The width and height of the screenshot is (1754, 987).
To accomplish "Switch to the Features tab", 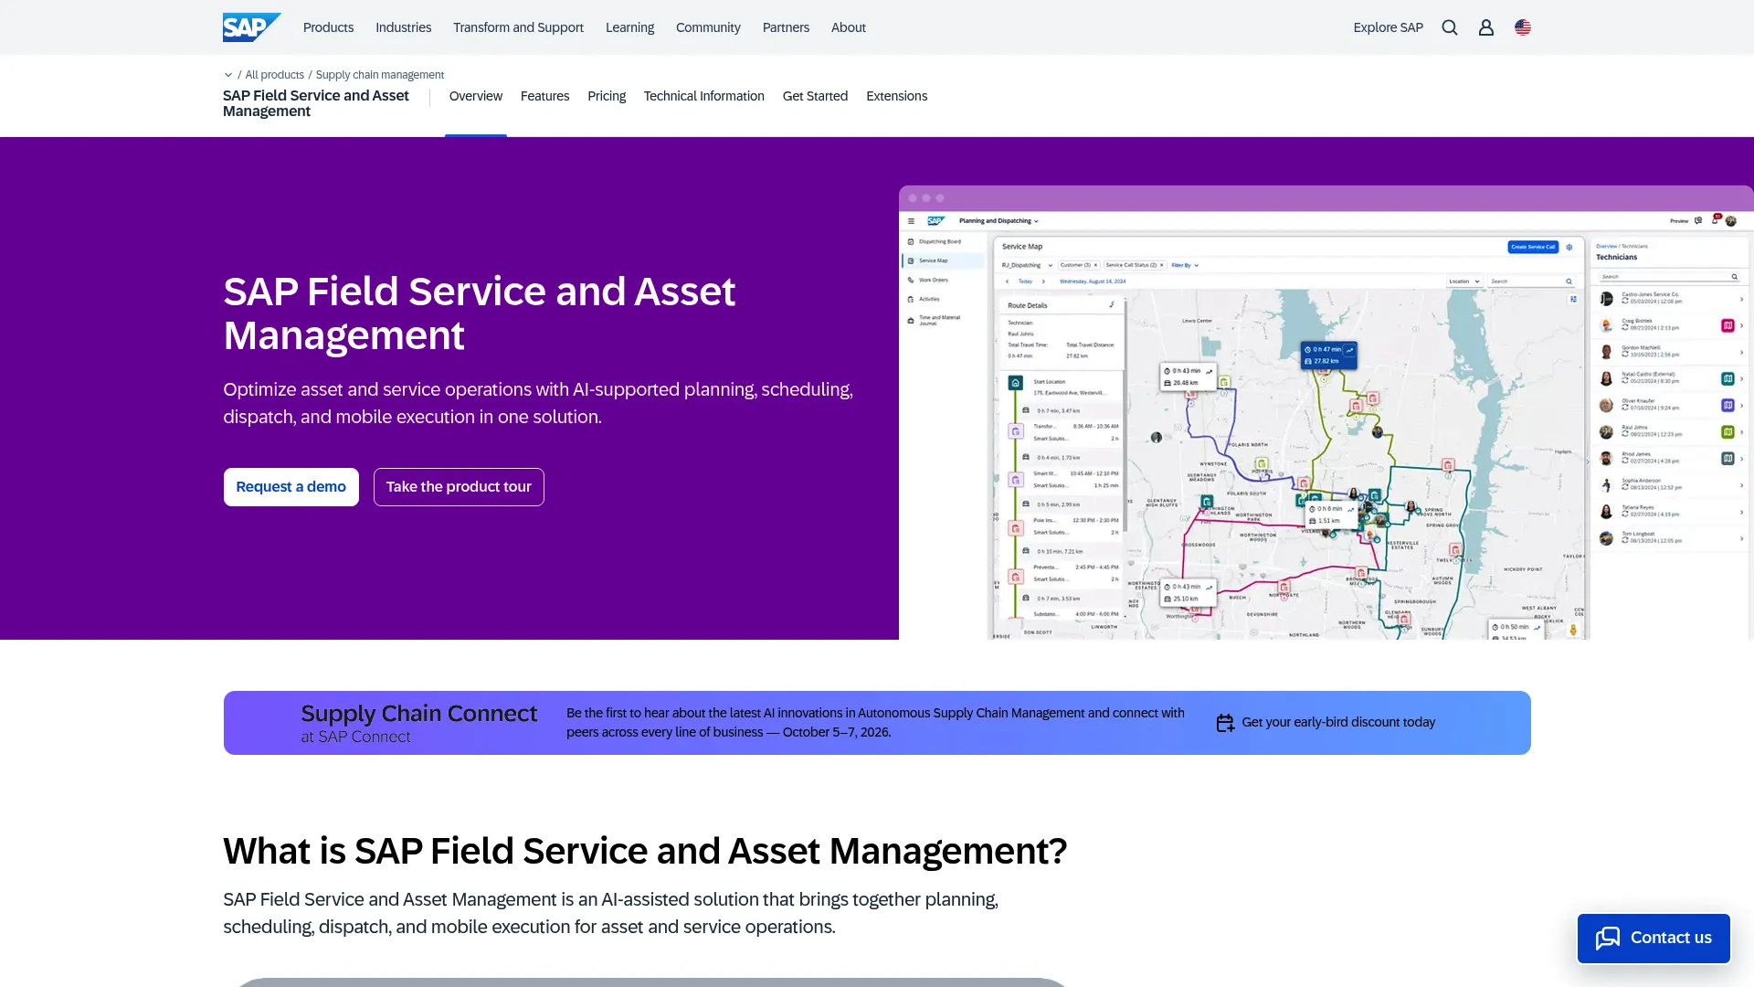I will (x=544, y=96).
